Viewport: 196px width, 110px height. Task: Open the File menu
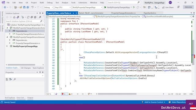[8, 2]
